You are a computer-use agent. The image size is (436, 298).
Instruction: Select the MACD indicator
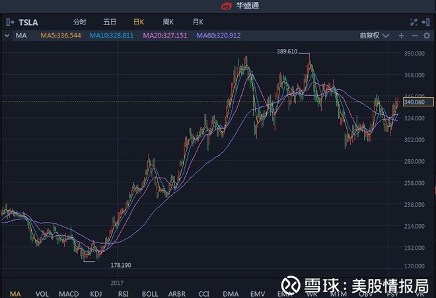click(x=68, y=293)
